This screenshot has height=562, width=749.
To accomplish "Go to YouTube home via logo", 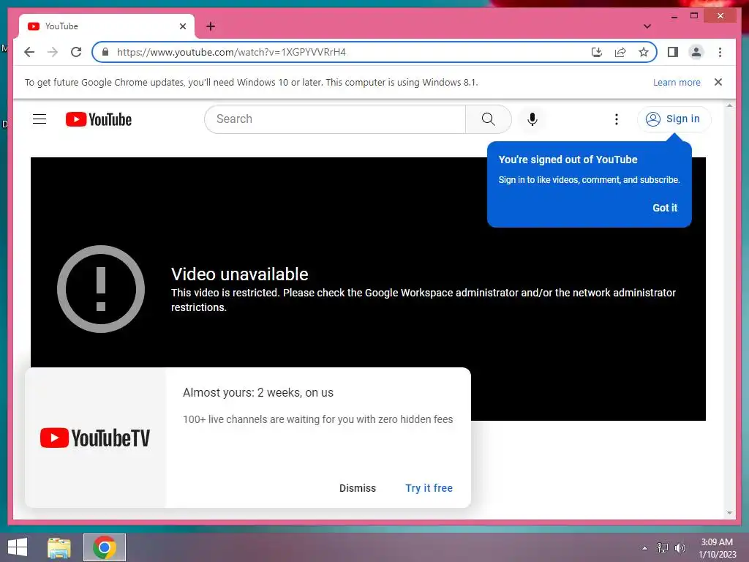I will 99,119.
